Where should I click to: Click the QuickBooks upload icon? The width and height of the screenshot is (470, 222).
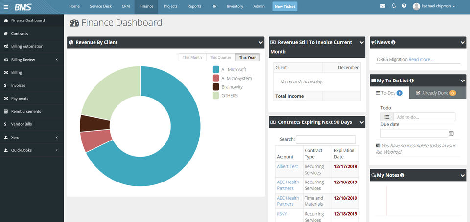pyautogui.click(x=6, y=150)
